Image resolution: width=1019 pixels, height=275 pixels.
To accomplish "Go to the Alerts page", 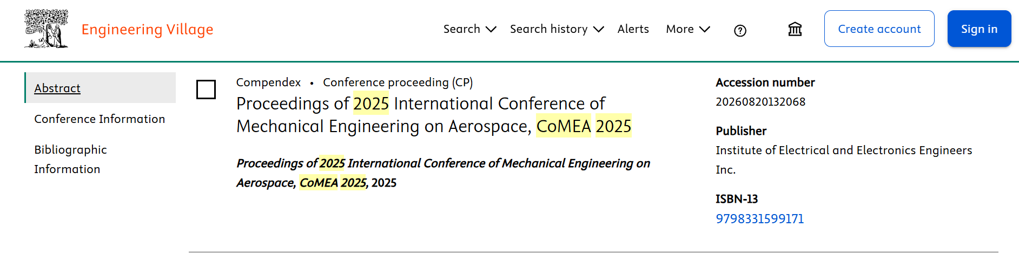I will (633, 29).
